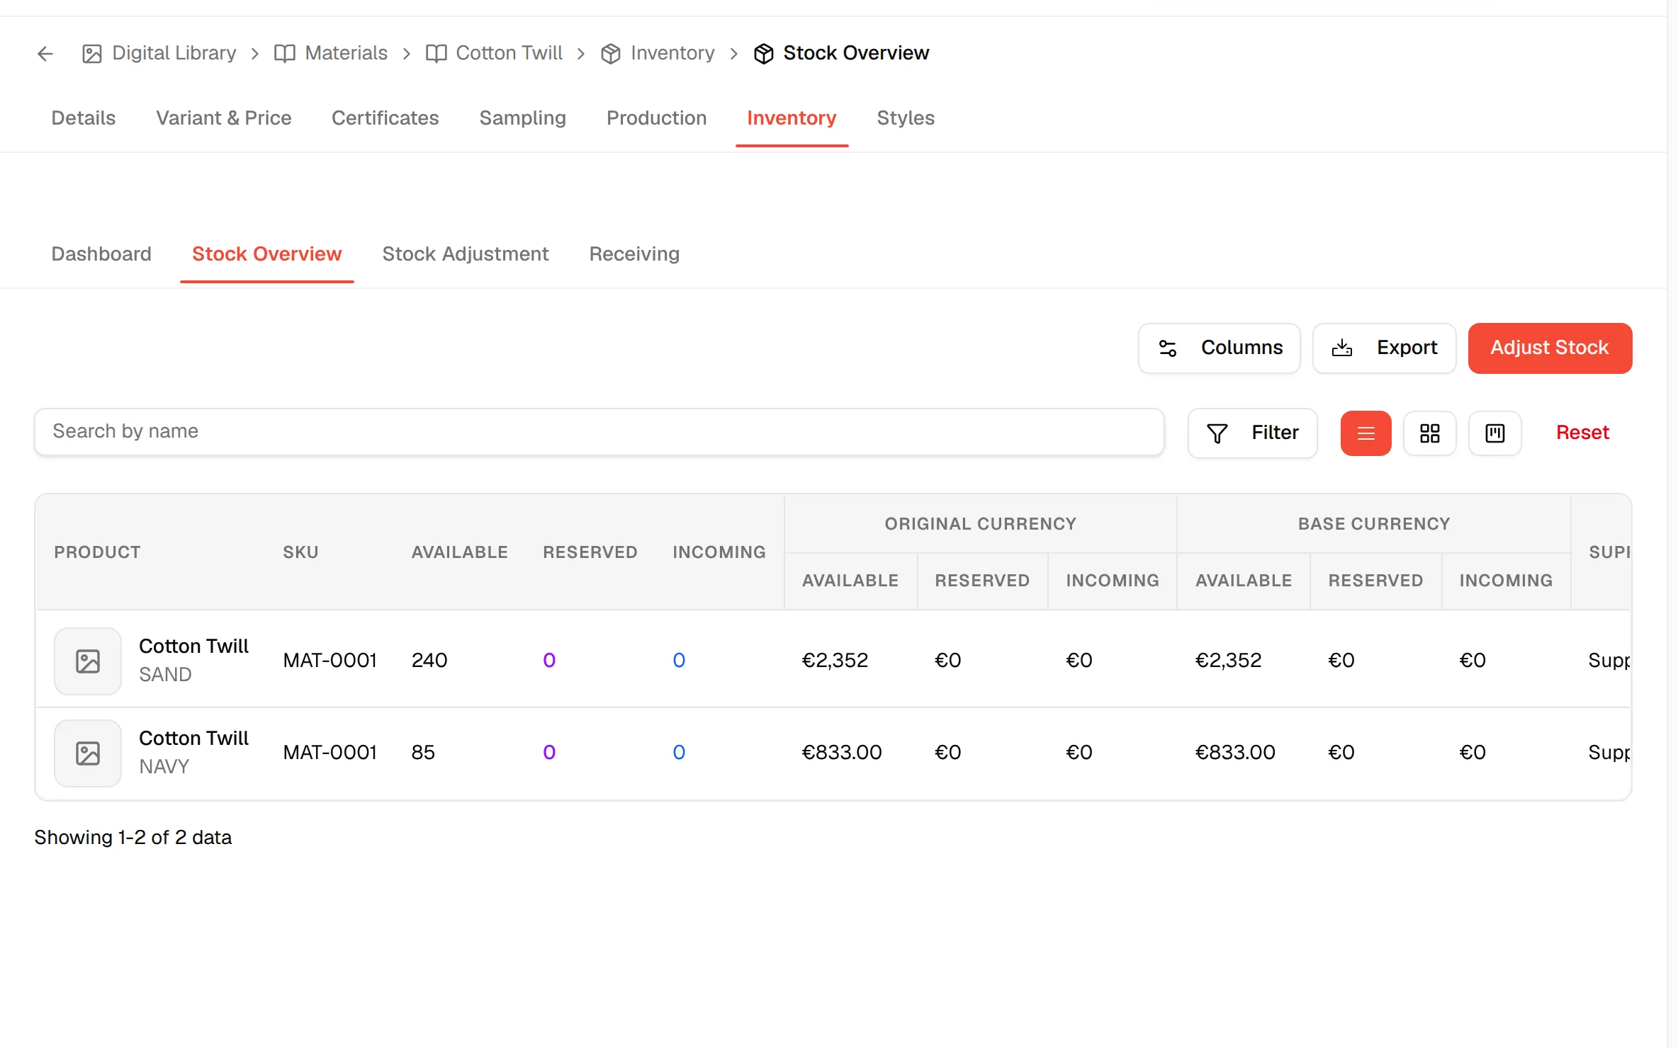Click the purple reserved 0 in NAVY row
Screen dimensions: 1678x1048
pos(549,752)
